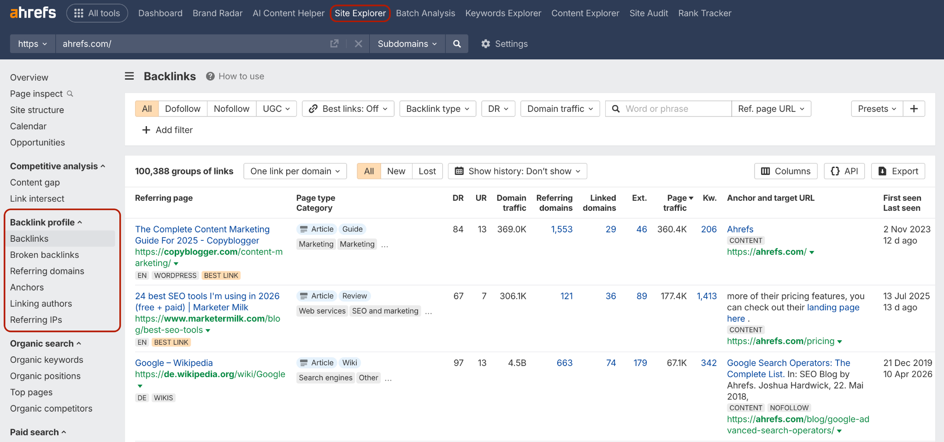The image size is (944, 442).
Task: Click keywords count 1,413
Action: click(707, 296)
